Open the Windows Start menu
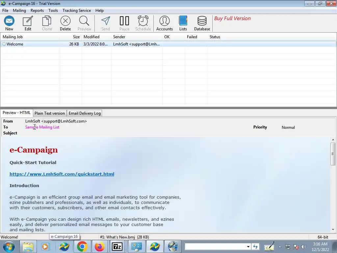The height and width of the screenshot is (253, 337). click(x=9, y=246)
